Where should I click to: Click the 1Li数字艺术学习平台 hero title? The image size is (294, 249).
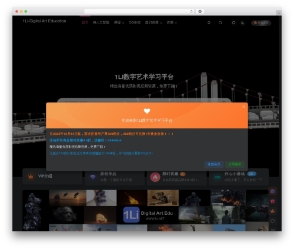point(144,77)
